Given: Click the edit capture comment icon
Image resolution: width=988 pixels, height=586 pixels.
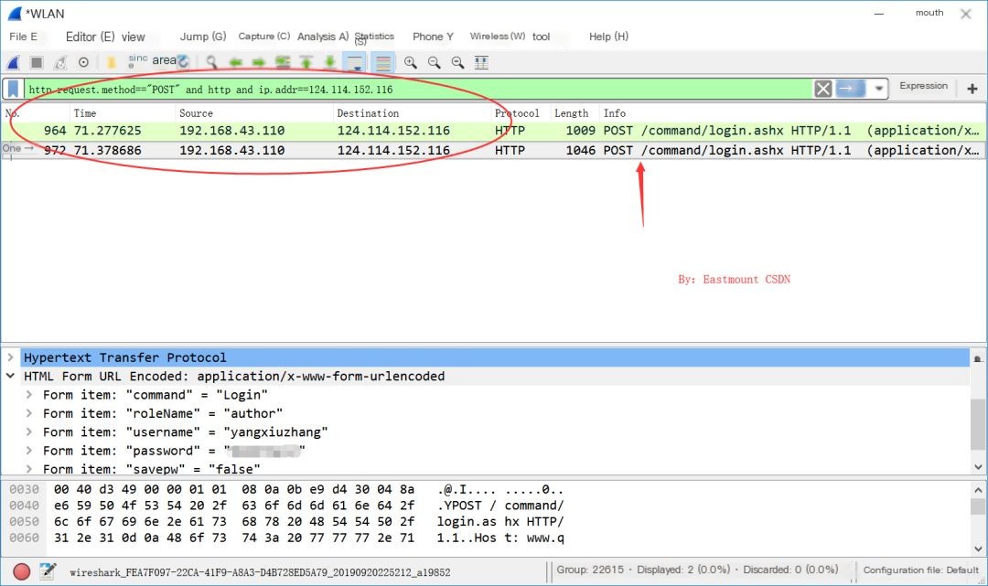Looking at the screenshot, I should pyautogui.click(x=48, y=571).
